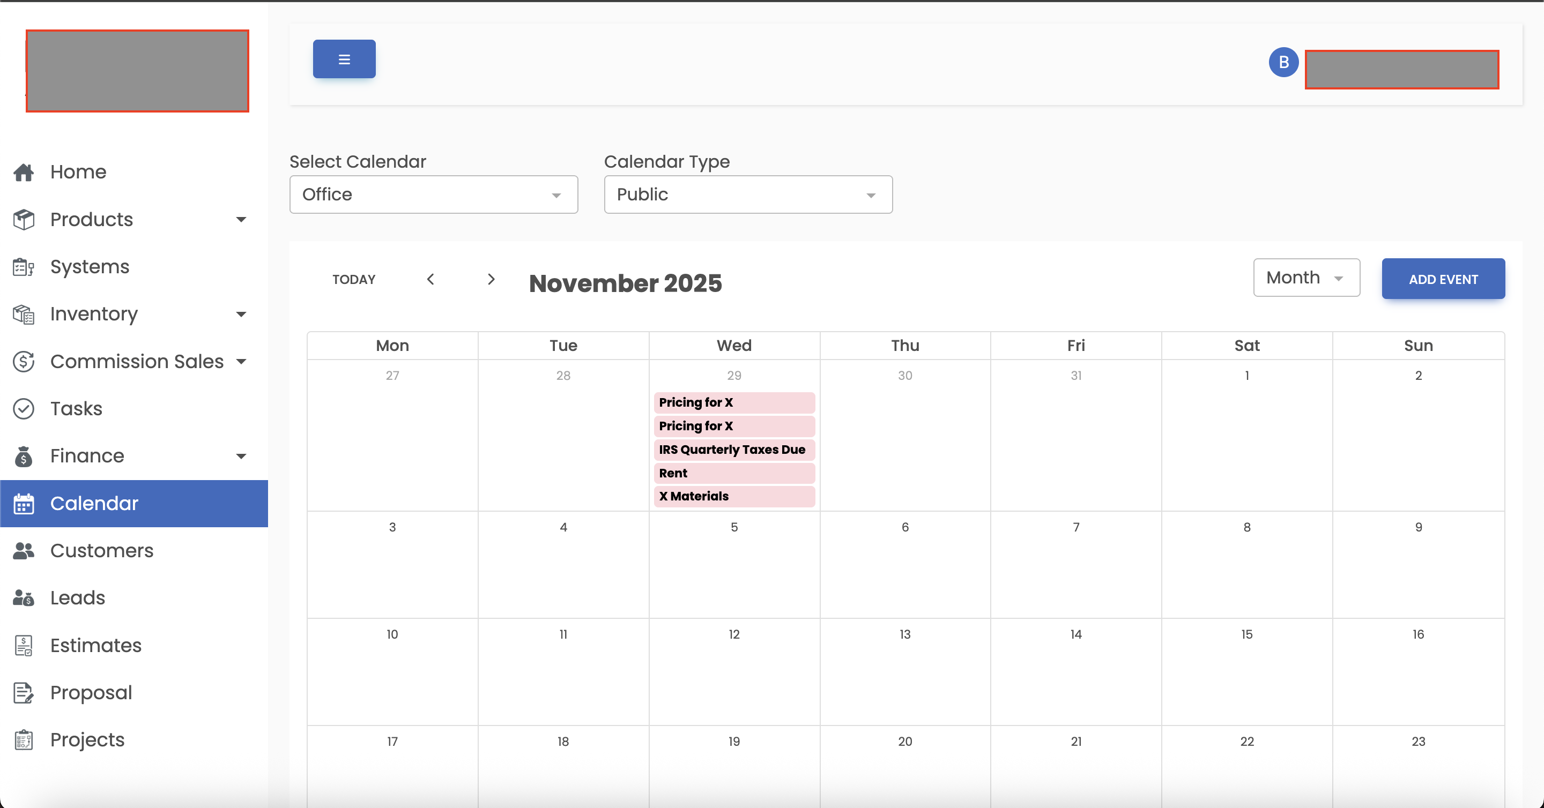
Task: Expand the Products submenu chevron
Action: 241,219
